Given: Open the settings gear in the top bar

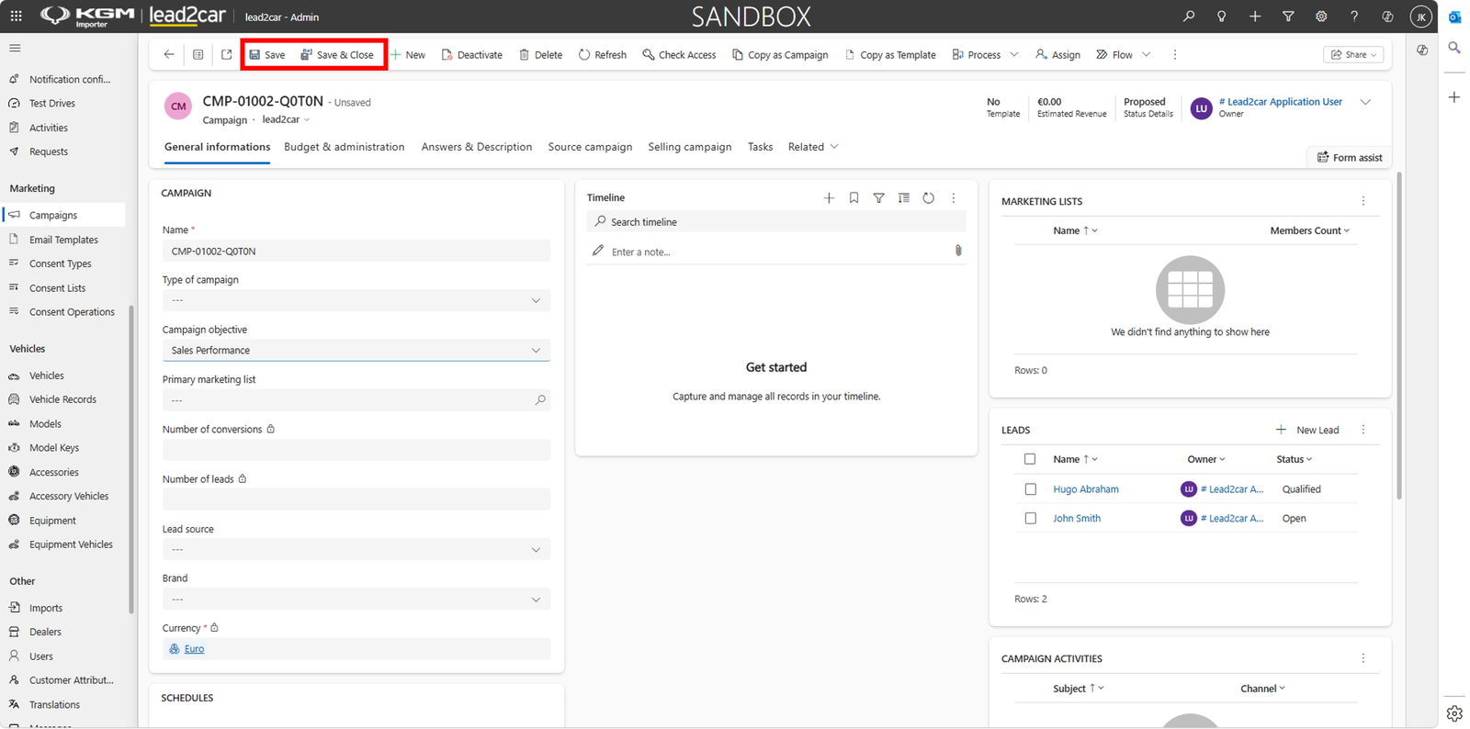Looking at the screenshot, I should coord(1321,17).
